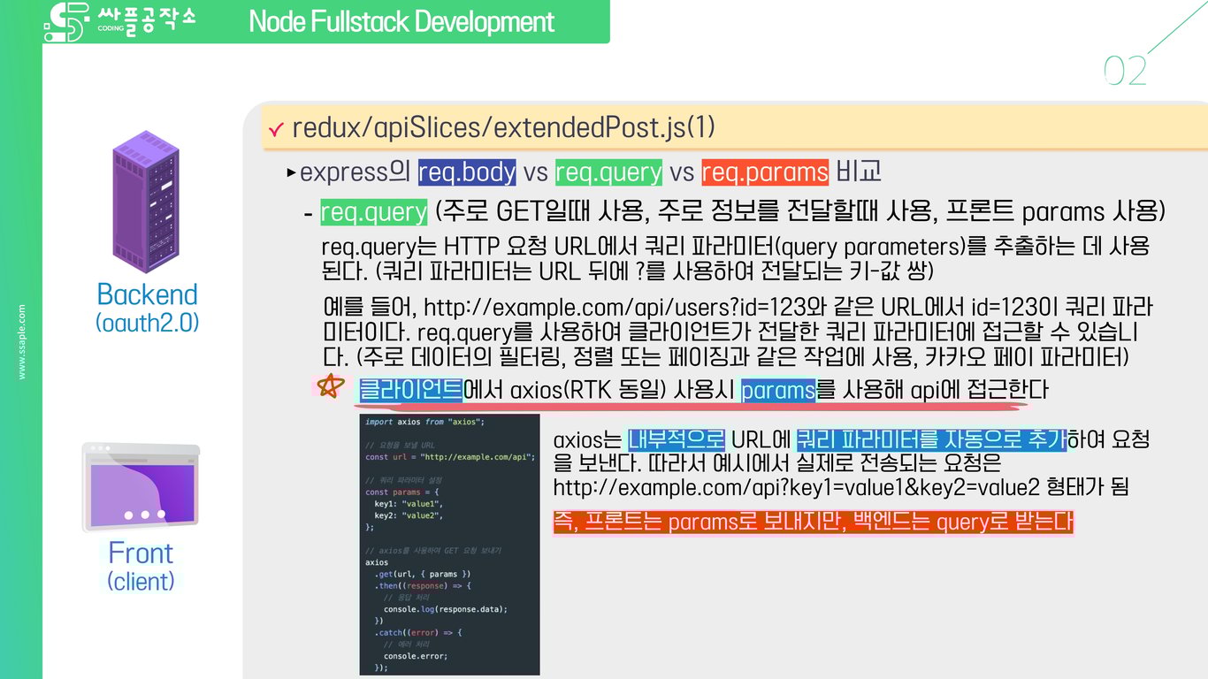Click green req.query in the express comparison line
Screen dimensions: 1208x679
[608, 172]
